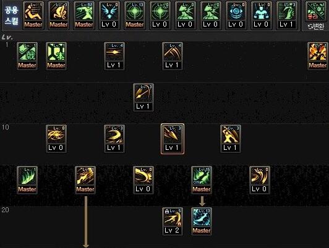Click the blue winged Lv 0 skill
This screenshot has width=329, height=248.
(x=109, y=15)
